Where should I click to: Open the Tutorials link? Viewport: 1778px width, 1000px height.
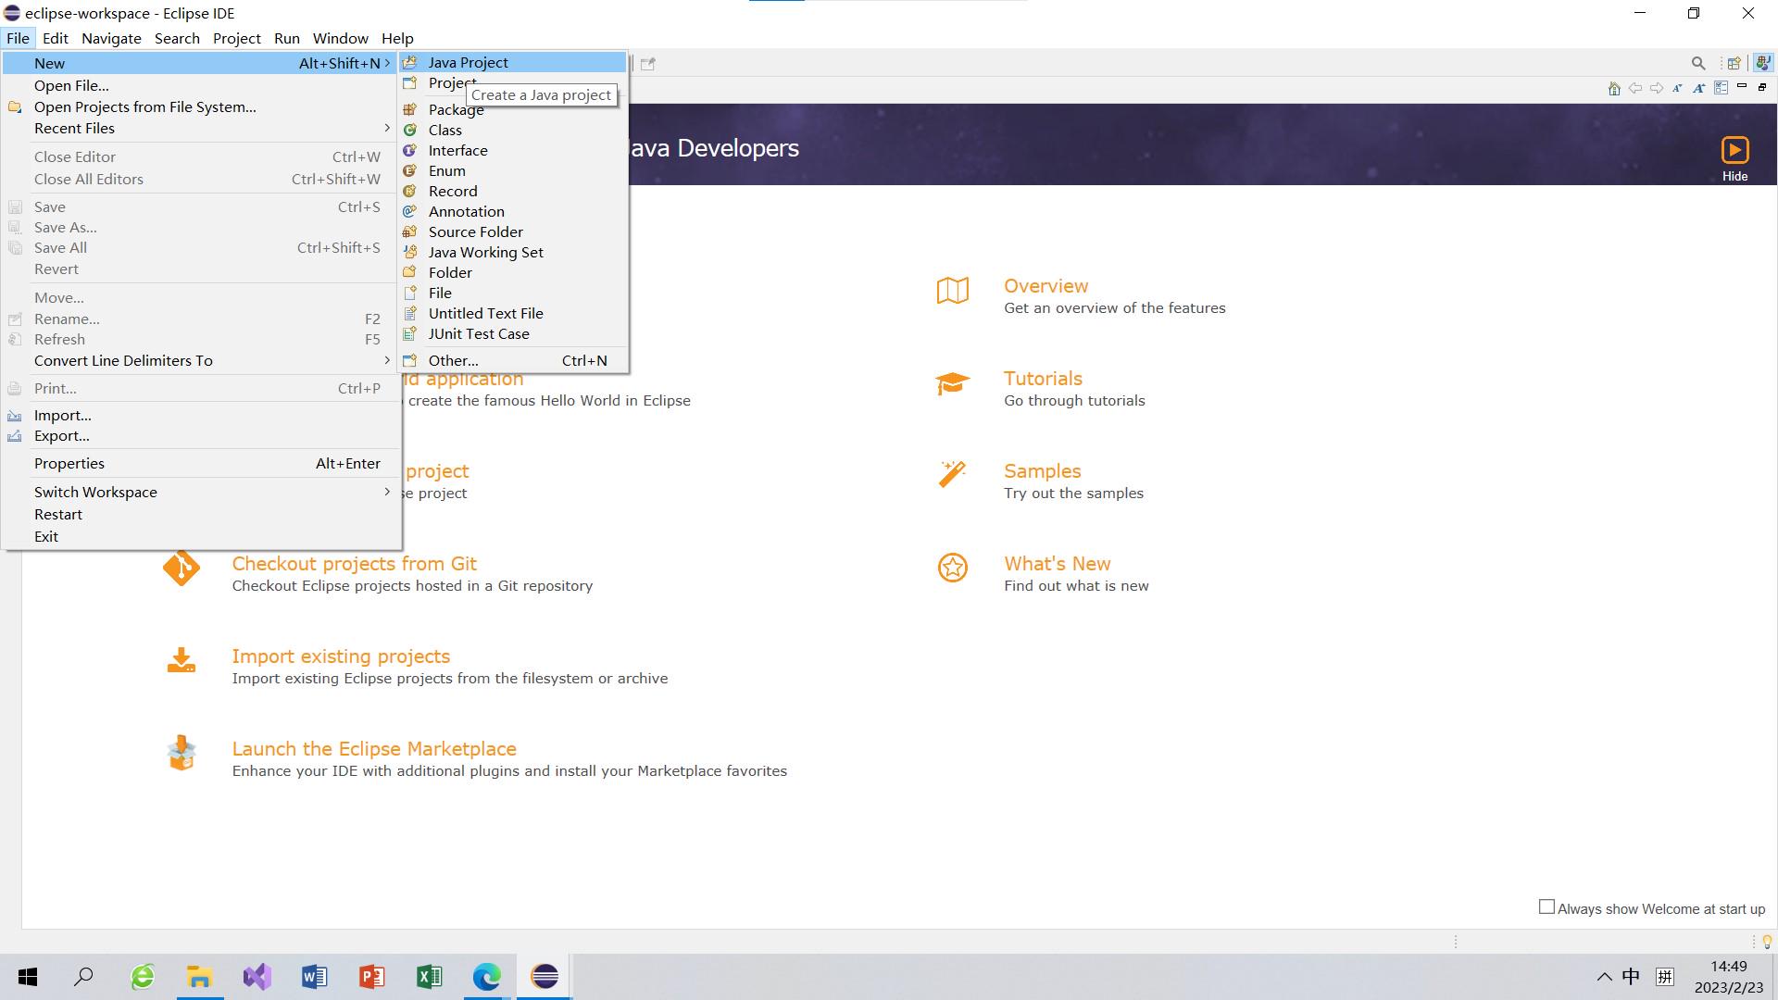point(1043,379)
